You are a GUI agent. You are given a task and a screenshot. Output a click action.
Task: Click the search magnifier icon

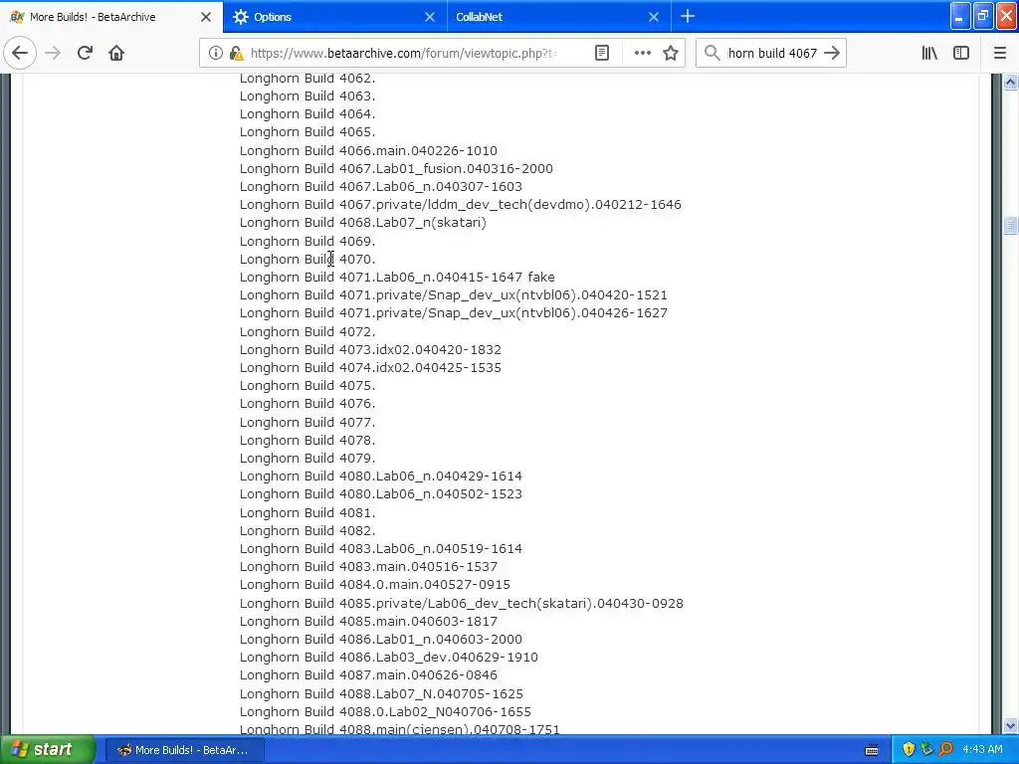click(x=713, y=54)
